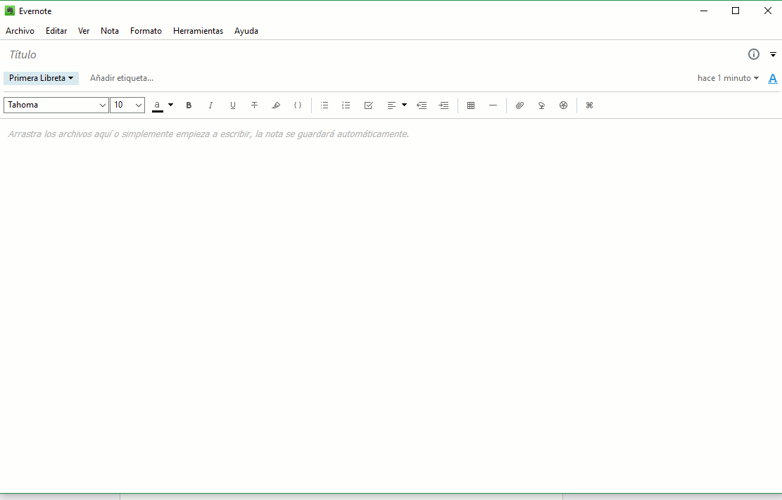Open the Herramientas menu

point(198,31)
